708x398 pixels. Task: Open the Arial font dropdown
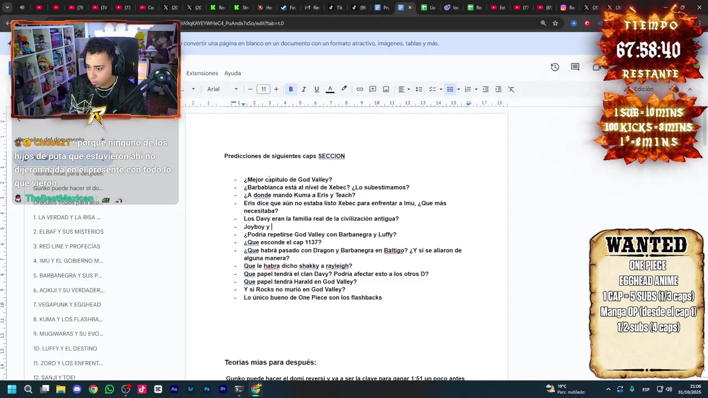pyautogui.click(x=222, y=89)
